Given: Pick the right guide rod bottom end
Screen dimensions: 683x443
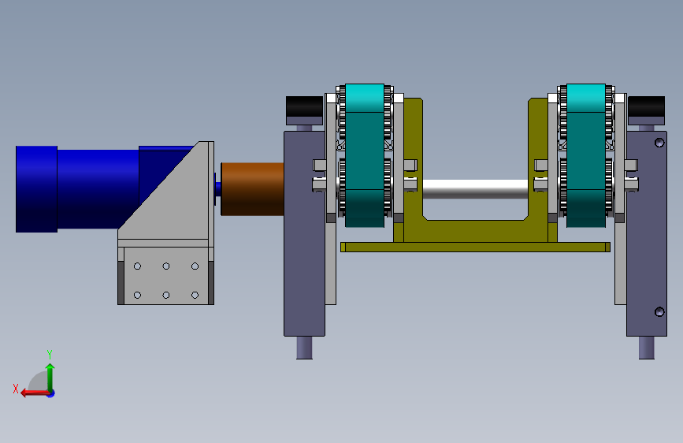Looking at the screenshot, I should coord(647,348).
